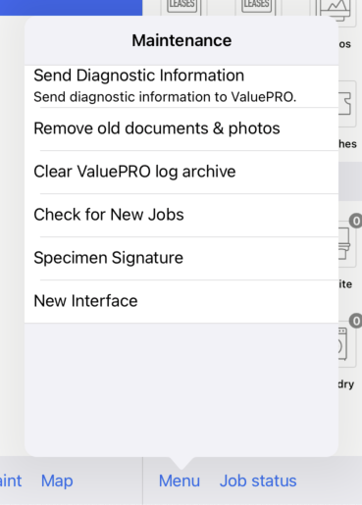Click the icon above the 'hes' label
This screenshot has height=505, width=362.
(346, 104)
